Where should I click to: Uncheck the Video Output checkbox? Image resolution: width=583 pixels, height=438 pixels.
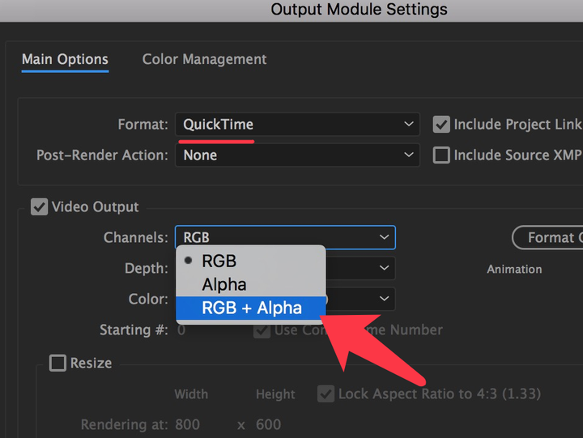pyautogui.click(x=39, y=206)
